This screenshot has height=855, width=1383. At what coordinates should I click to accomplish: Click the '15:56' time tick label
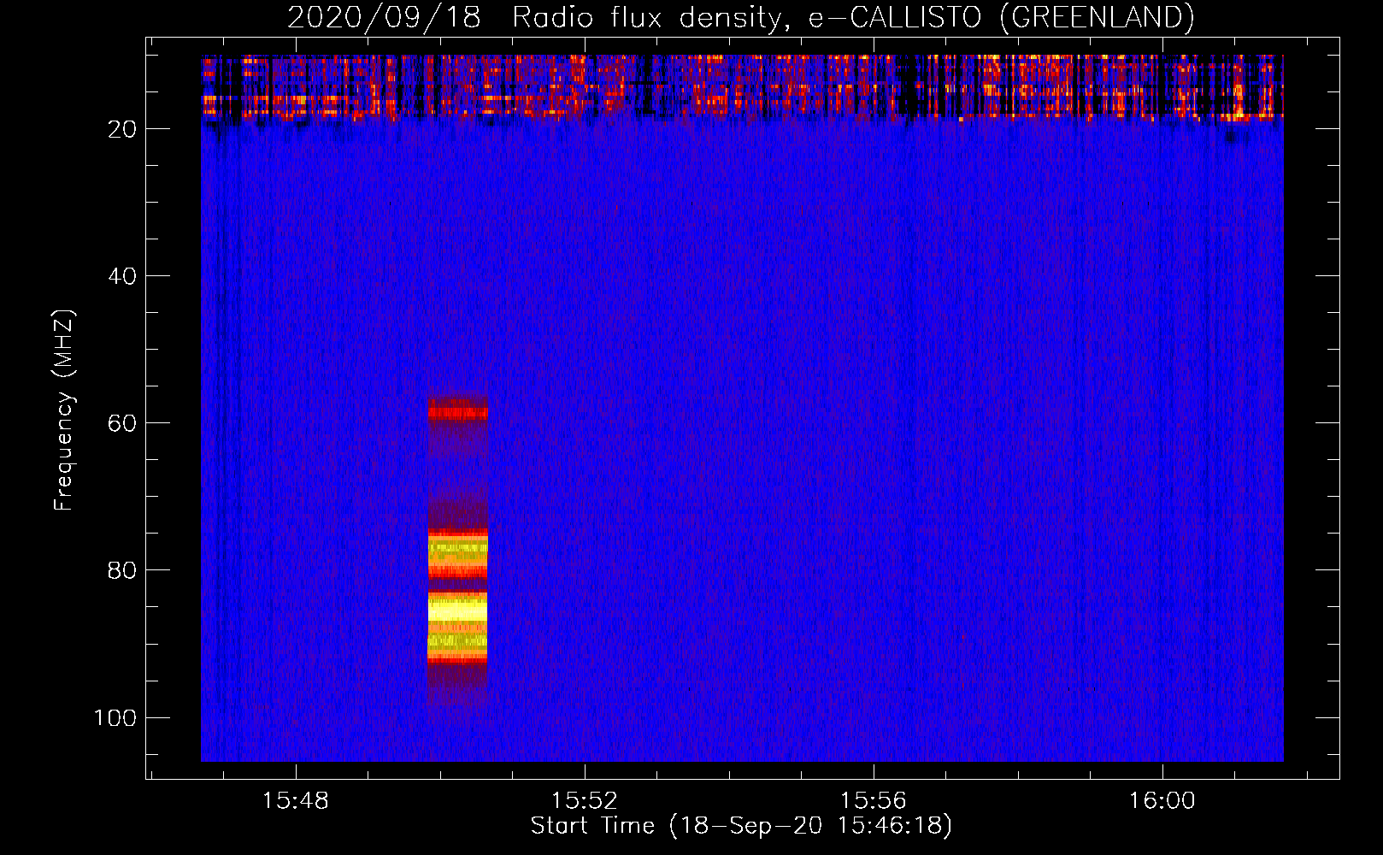874,800
